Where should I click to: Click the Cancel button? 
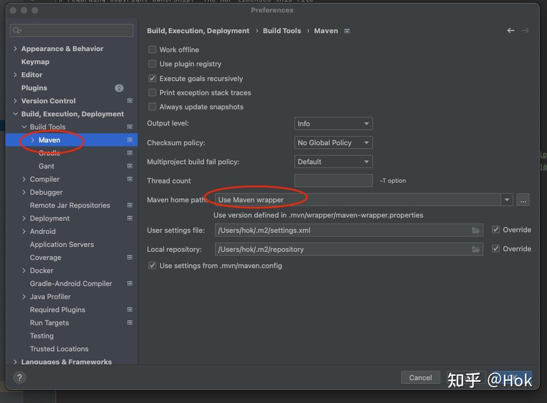tap(420, 377)
